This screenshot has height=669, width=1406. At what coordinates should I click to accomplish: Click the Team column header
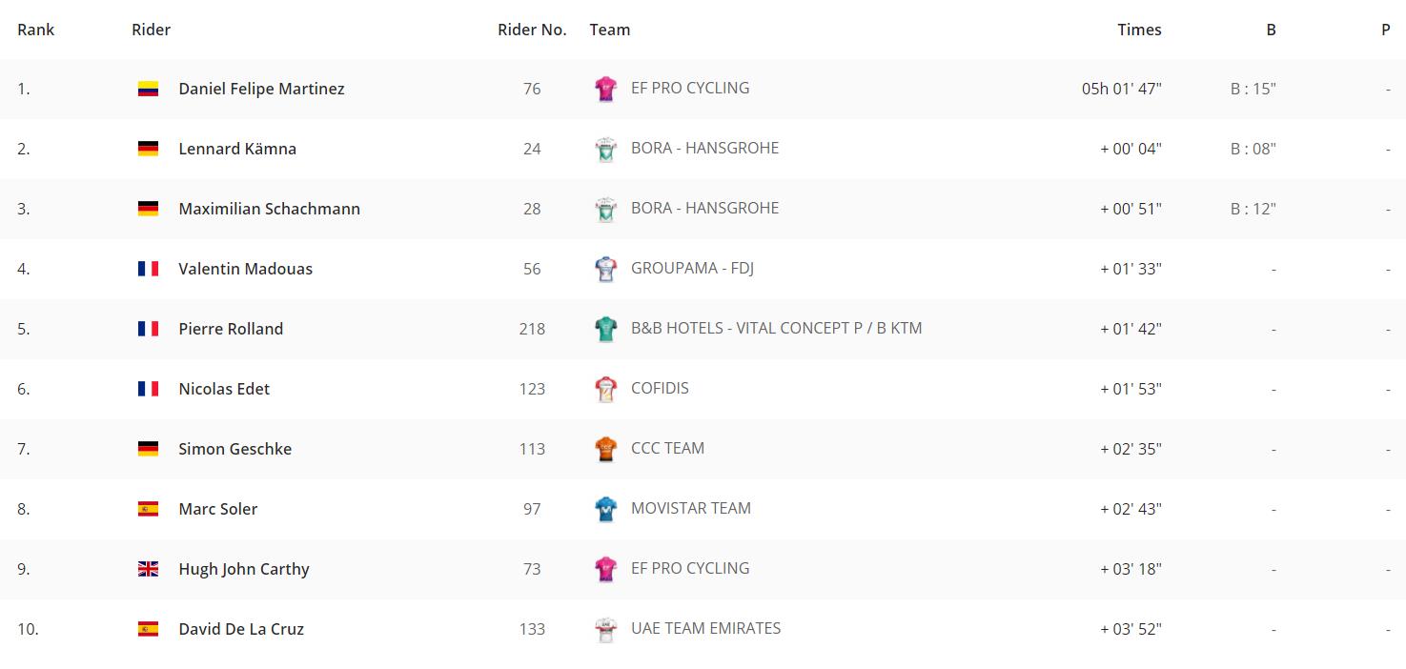click(x=610, y=30)
